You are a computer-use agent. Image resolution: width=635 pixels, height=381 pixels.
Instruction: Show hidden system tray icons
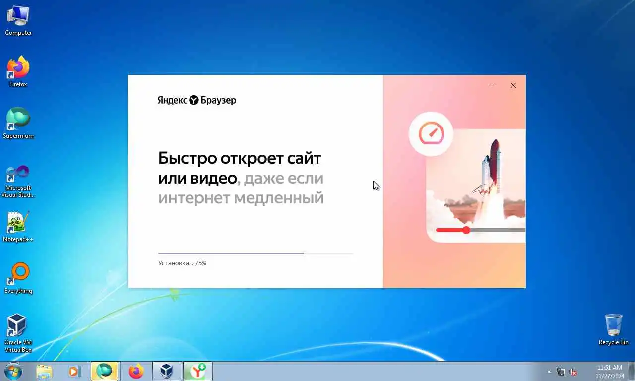point(549,372)
